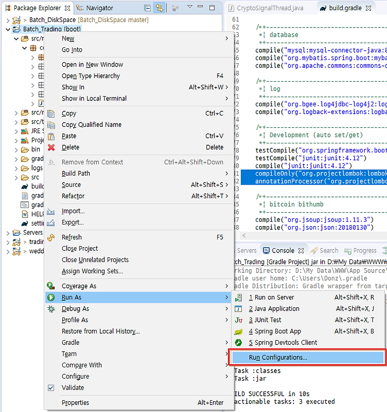Open Show in Local Terminal submenu
387x412 pixels.
[x=139, y=98]
